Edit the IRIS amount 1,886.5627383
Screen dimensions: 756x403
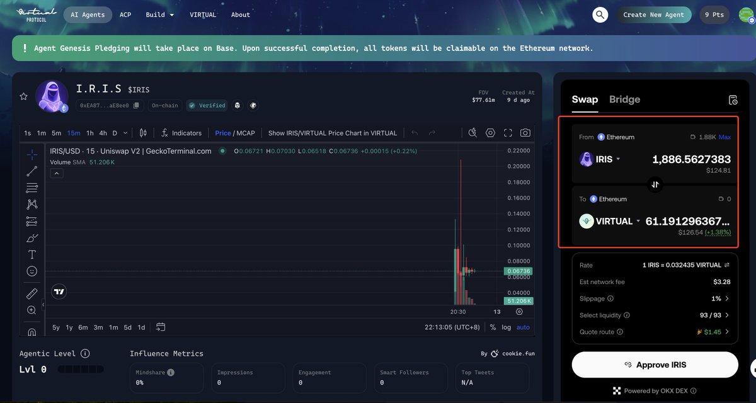692,159
